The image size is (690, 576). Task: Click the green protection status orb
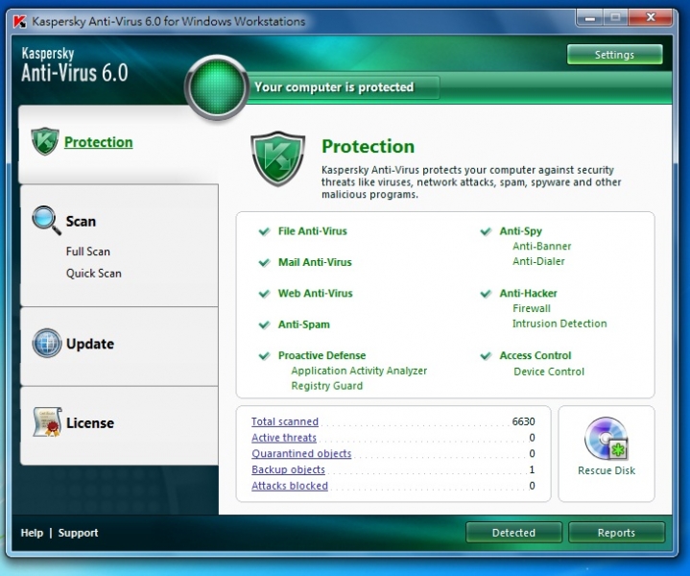217,87
